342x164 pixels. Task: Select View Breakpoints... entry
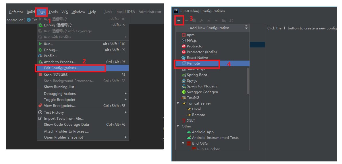point(83,106)
